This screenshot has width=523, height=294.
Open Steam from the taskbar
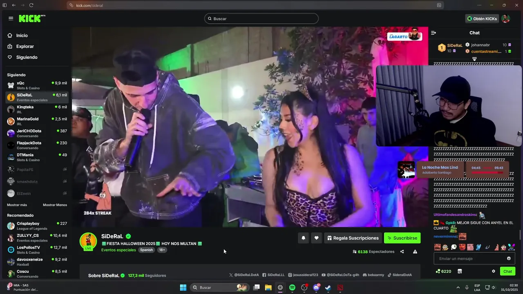click(x=328, y=287)
